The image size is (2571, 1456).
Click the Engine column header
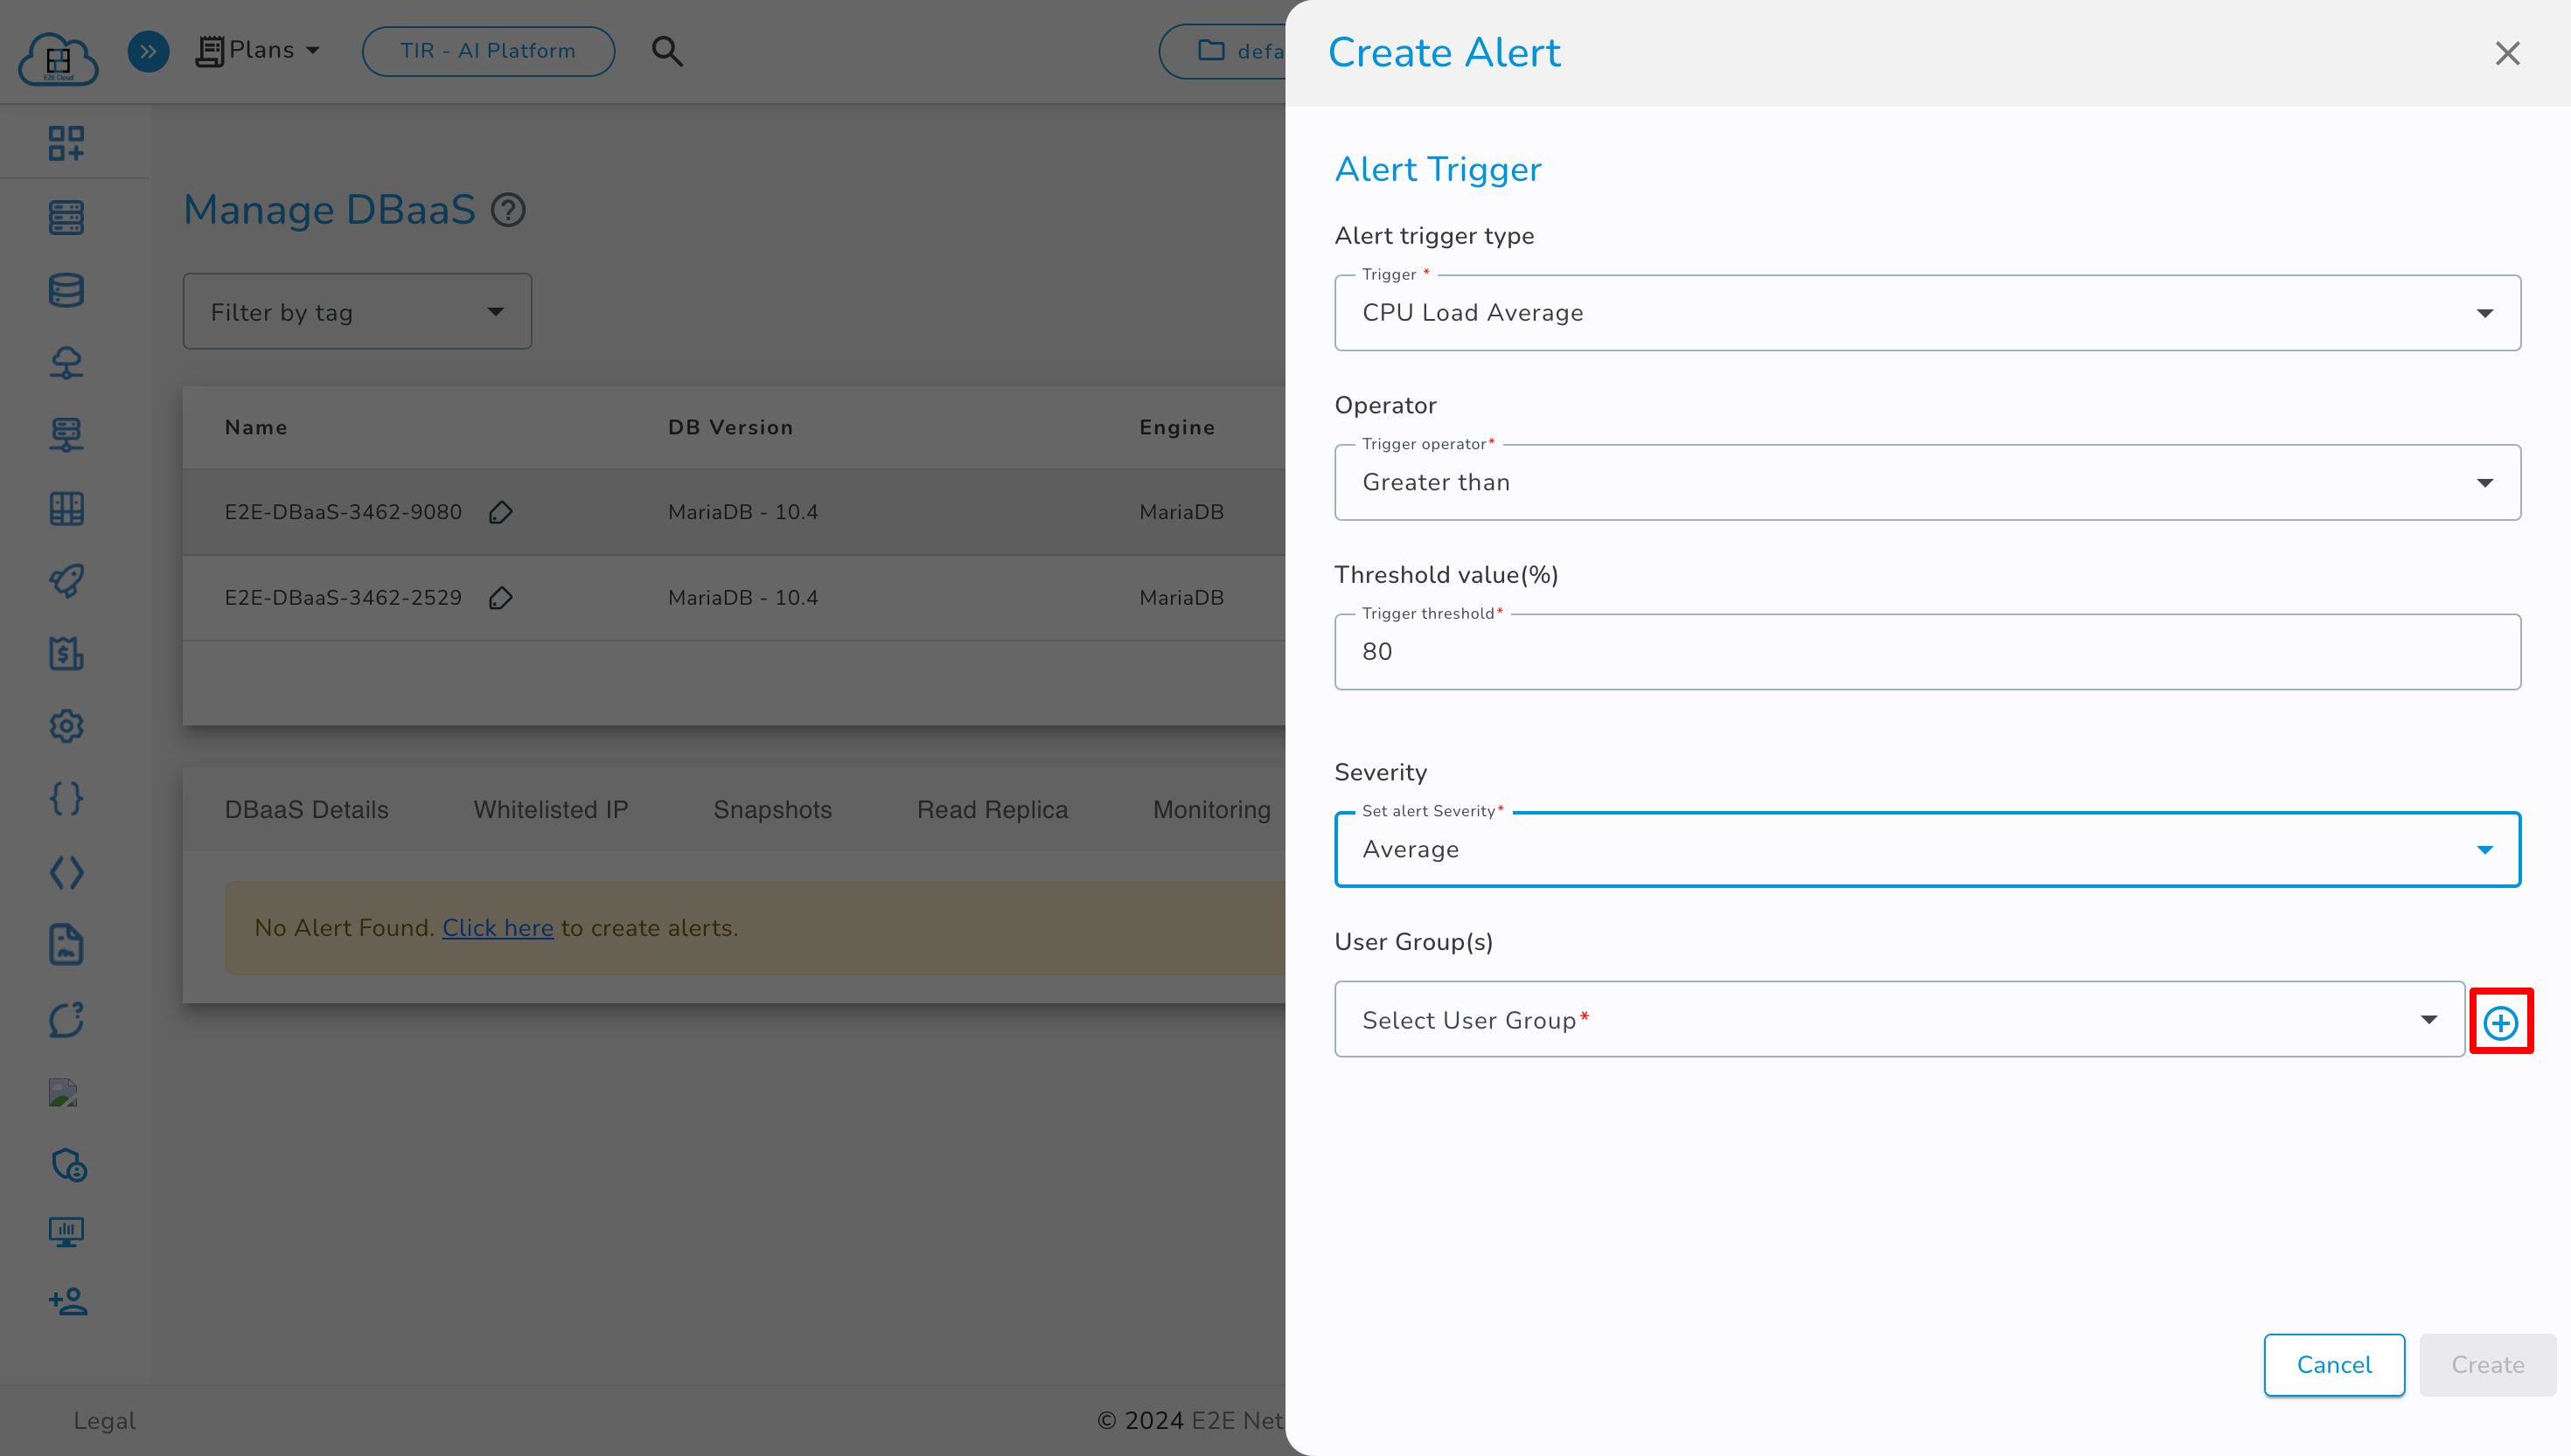point(1176,428)
